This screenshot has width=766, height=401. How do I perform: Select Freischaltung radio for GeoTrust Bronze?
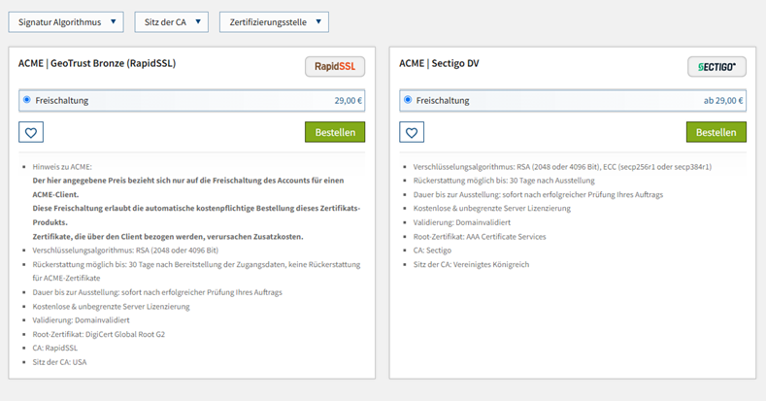click(27, 100)
